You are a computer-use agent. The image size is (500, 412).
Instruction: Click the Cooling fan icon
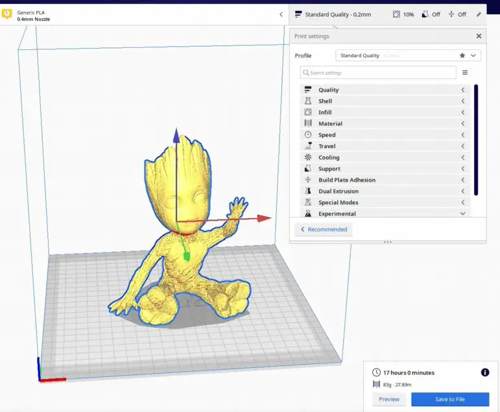[307, 157]
